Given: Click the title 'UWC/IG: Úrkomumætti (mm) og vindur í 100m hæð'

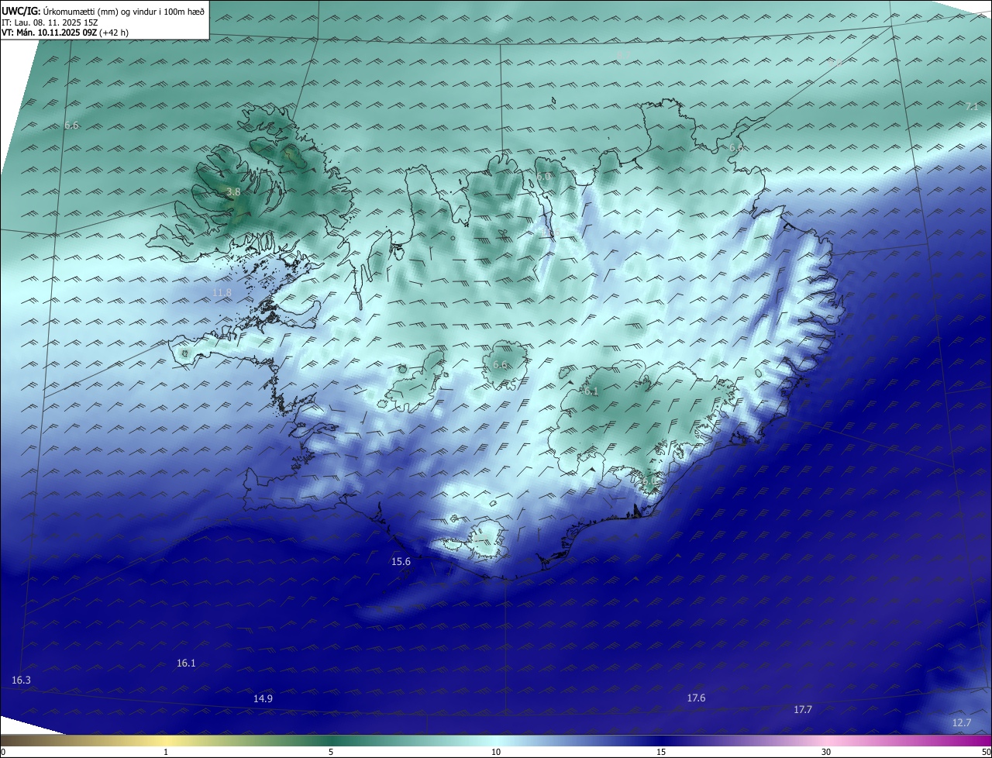Looking at the screenshot, I should (x=103, y=11).
